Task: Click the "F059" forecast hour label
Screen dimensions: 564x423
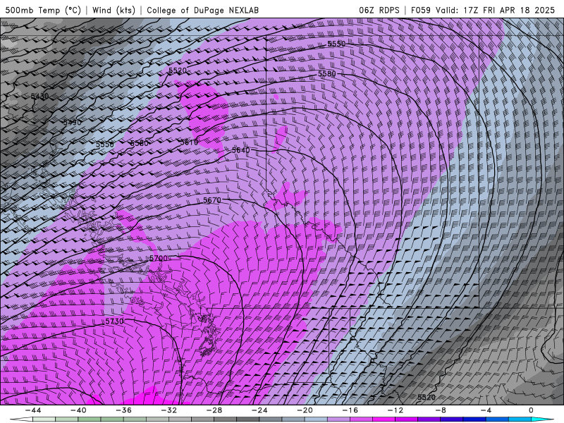Action: [x=420, y=10]
